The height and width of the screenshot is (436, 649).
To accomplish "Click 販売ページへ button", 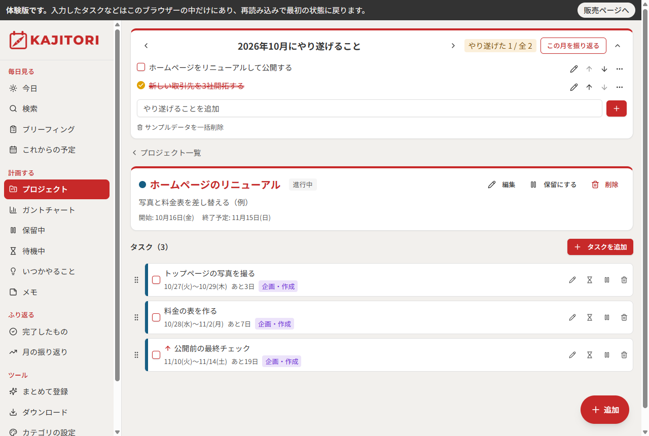I will click(x=606, y=10).
